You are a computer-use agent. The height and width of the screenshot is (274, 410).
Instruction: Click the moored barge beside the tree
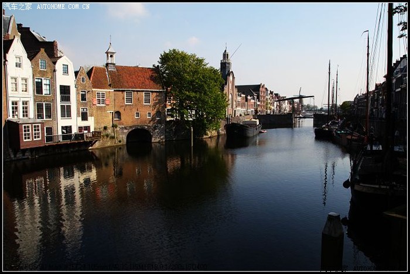click(243, 128)
